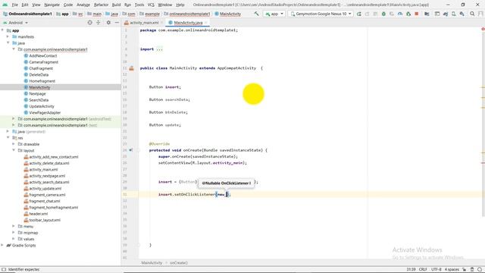The height and width of the screenshot is (273, 485).
Task: Click the error indicator at editor top-right
Action: click(483, 29)
